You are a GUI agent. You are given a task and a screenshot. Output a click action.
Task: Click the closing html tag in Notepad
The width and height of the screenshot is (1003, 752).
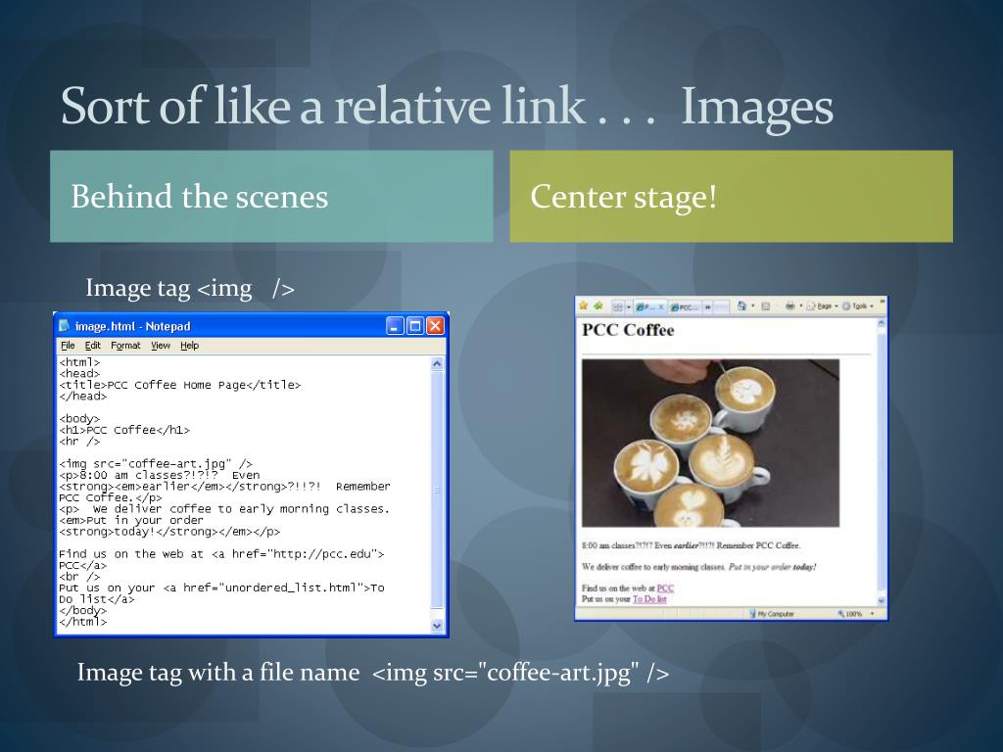(x=83, y=622)
